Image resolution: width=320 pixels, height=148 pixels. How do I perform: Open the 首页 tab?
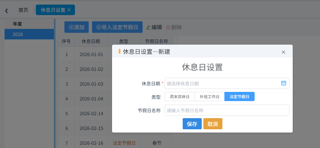(23, 10)
